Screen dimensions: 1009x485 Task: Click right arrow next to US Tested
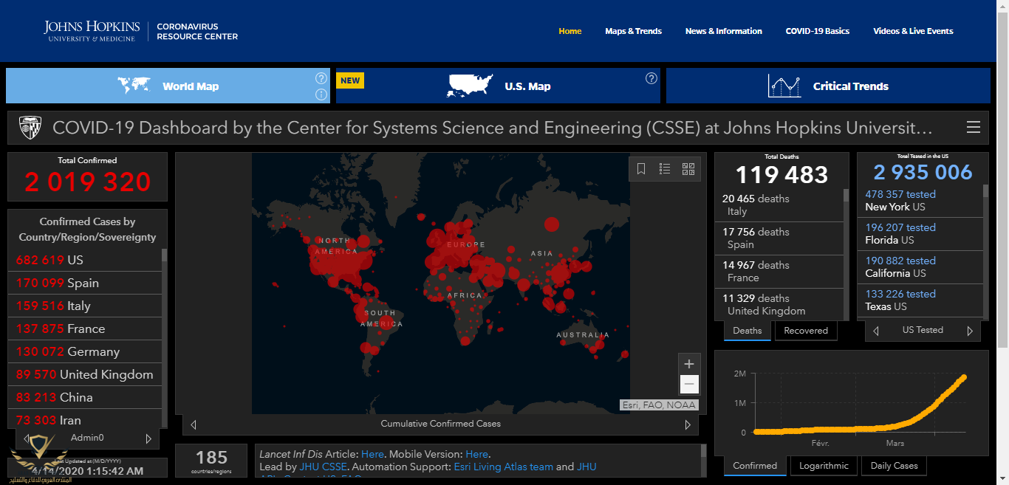click(x=970, y=331)
